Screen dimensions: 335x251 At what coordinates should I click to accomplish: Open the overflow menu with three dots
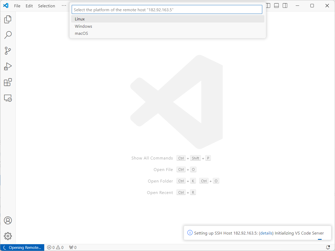[x=64, y=6]
